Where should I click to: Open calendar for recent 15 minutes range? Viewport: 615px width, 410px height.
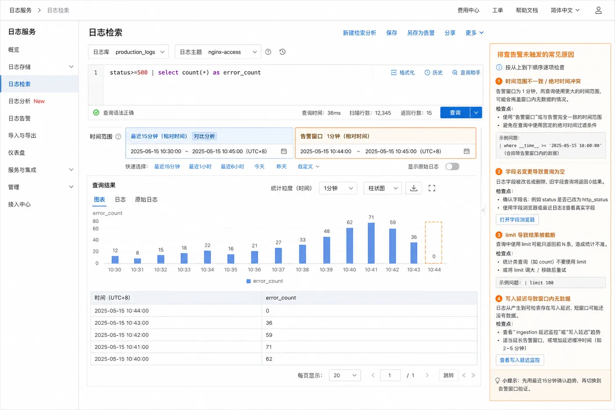(x=284, y=151)
